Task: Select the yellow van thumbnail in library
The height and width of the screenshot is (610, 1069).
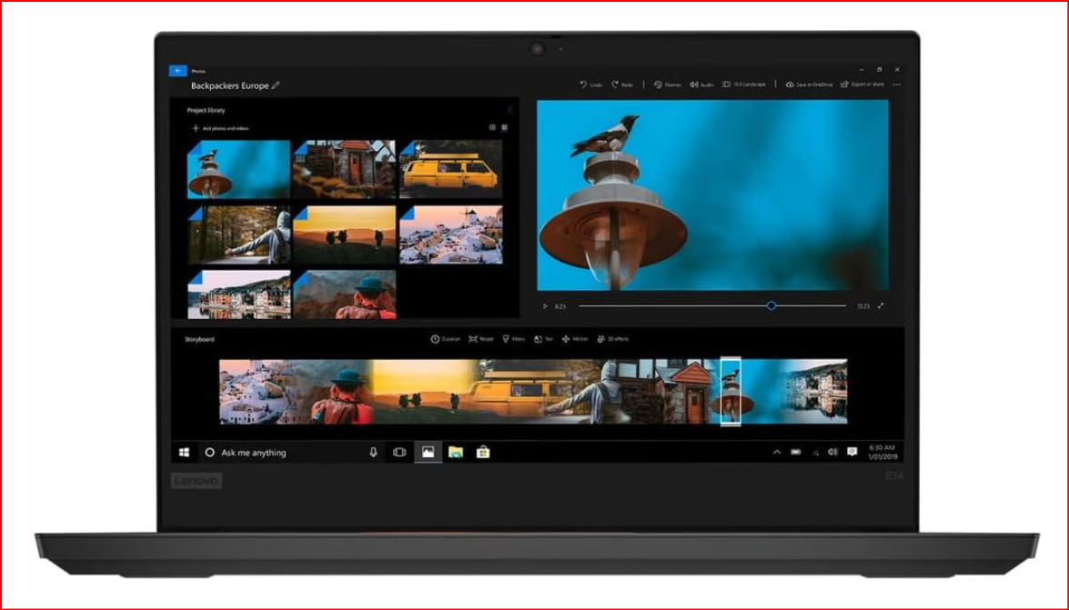Action: point(450,169)
